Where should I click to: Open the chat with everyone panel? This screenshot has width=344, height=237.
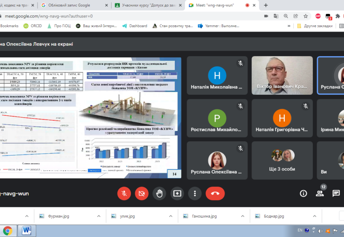tap(336, 193)
